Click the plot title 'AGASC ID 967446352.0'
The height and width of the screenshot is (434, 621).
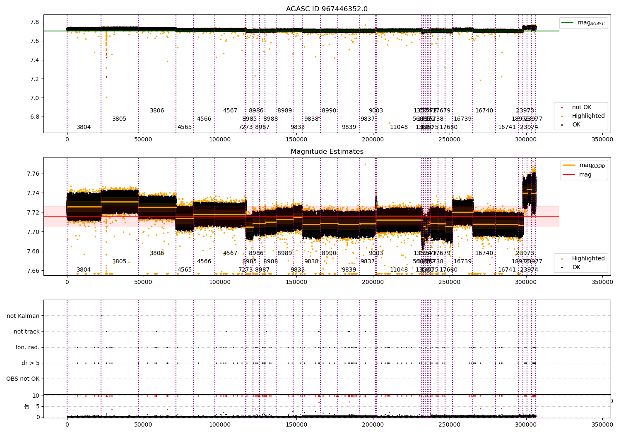(327, 9)
